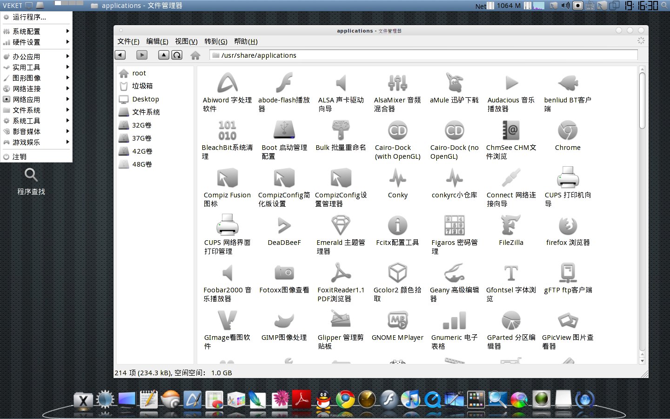Screen dimensions: 670x419
Task: Select DeaDBeeF player icon
Action: [x=284, y=226]
